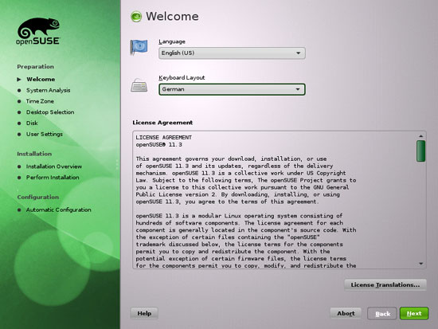Click the license scrollbar down arrow
438x329 pixels.
pos(421,264)
